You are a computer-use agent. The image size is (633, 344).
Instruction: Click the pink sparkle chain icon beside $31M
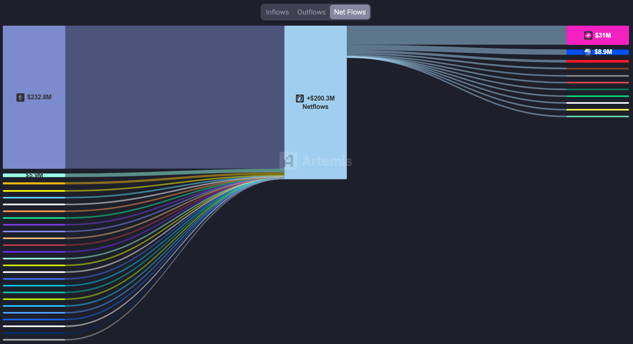point(588,35)
